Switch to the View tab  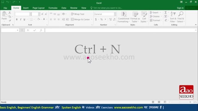pyautogui.click(x=84, y=8)
